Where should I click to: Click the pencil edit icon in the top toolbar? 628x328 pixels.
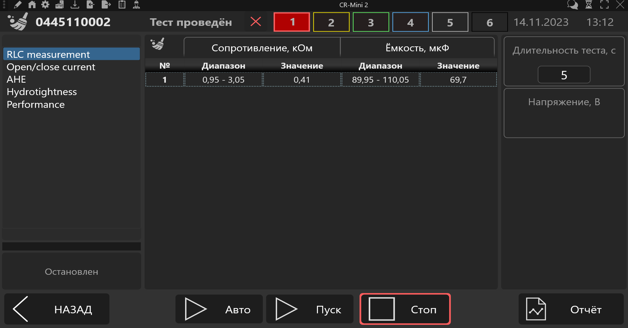(18, 5)
